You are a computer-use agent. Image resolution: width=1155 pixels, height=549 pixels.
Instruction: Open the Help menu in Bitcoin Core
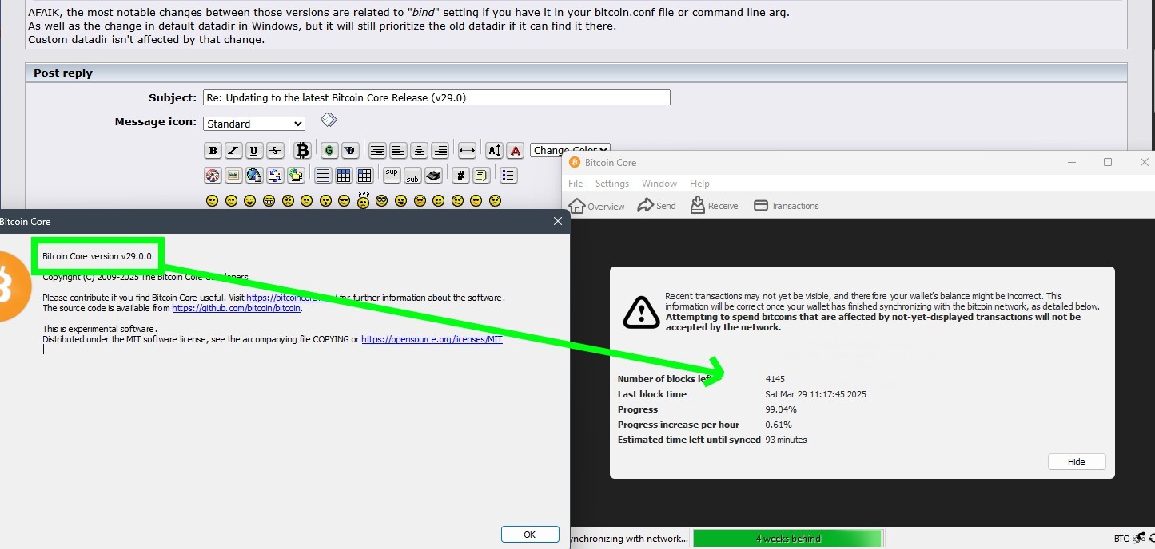point(699,184)
